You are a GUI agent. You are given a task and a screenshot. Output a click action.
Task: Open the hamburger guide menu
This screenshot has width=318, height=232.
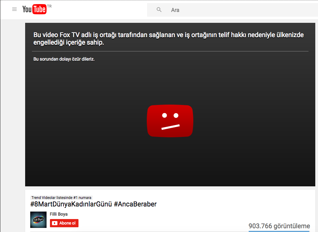14,9
